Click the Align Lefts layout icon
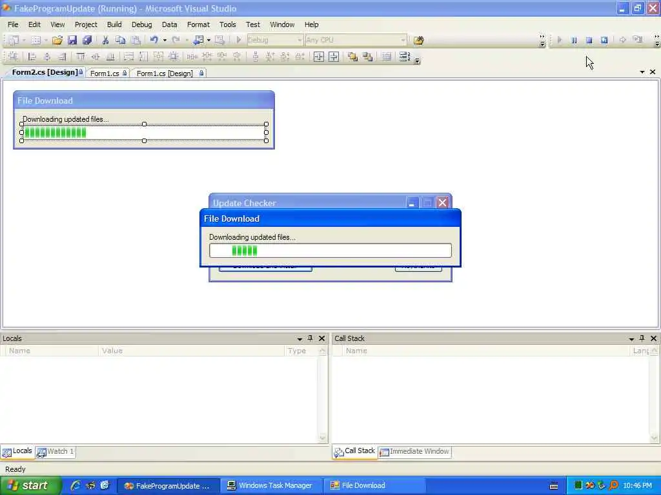Image resolution: width=661 pixels, height=495 pixels. [32, 57]
